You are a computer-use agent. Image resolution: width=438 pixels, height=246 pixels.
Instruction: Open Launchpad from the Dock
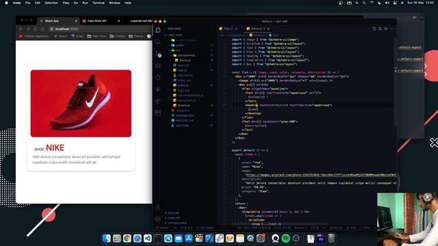[117, 238]
